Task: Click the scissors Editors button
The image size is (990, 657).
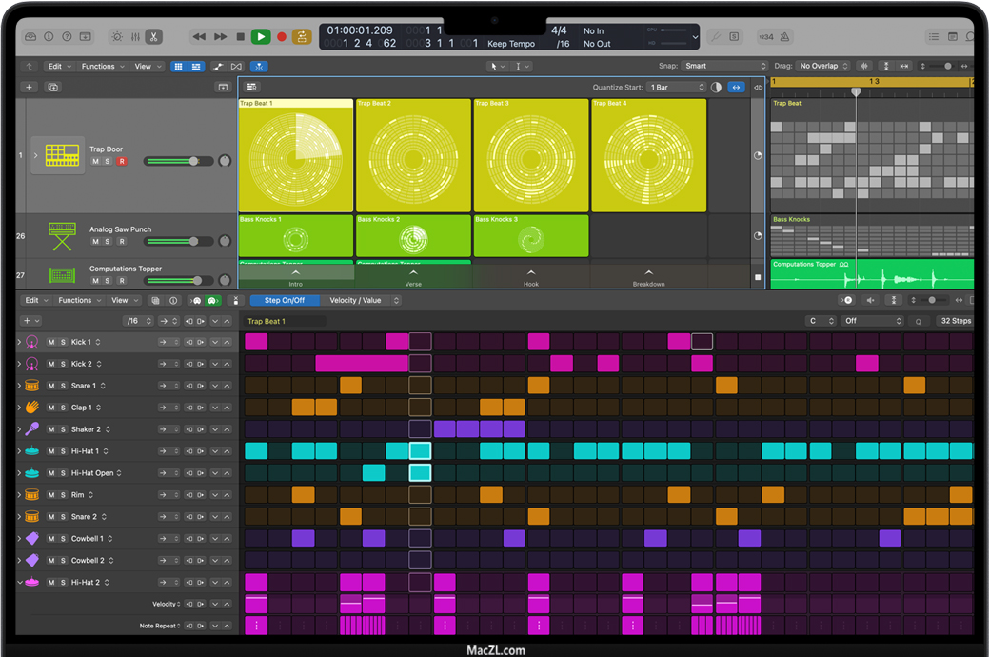Action: click(153, 37)
